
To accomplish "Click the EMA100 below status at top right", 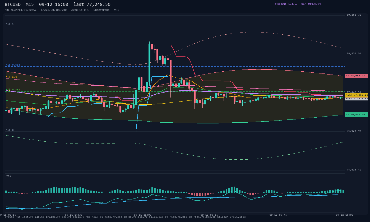I will pos(286,4).
